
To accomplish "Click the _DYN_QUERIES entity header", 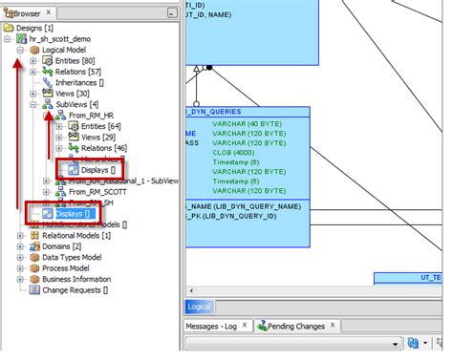I will tap(248, 112).
